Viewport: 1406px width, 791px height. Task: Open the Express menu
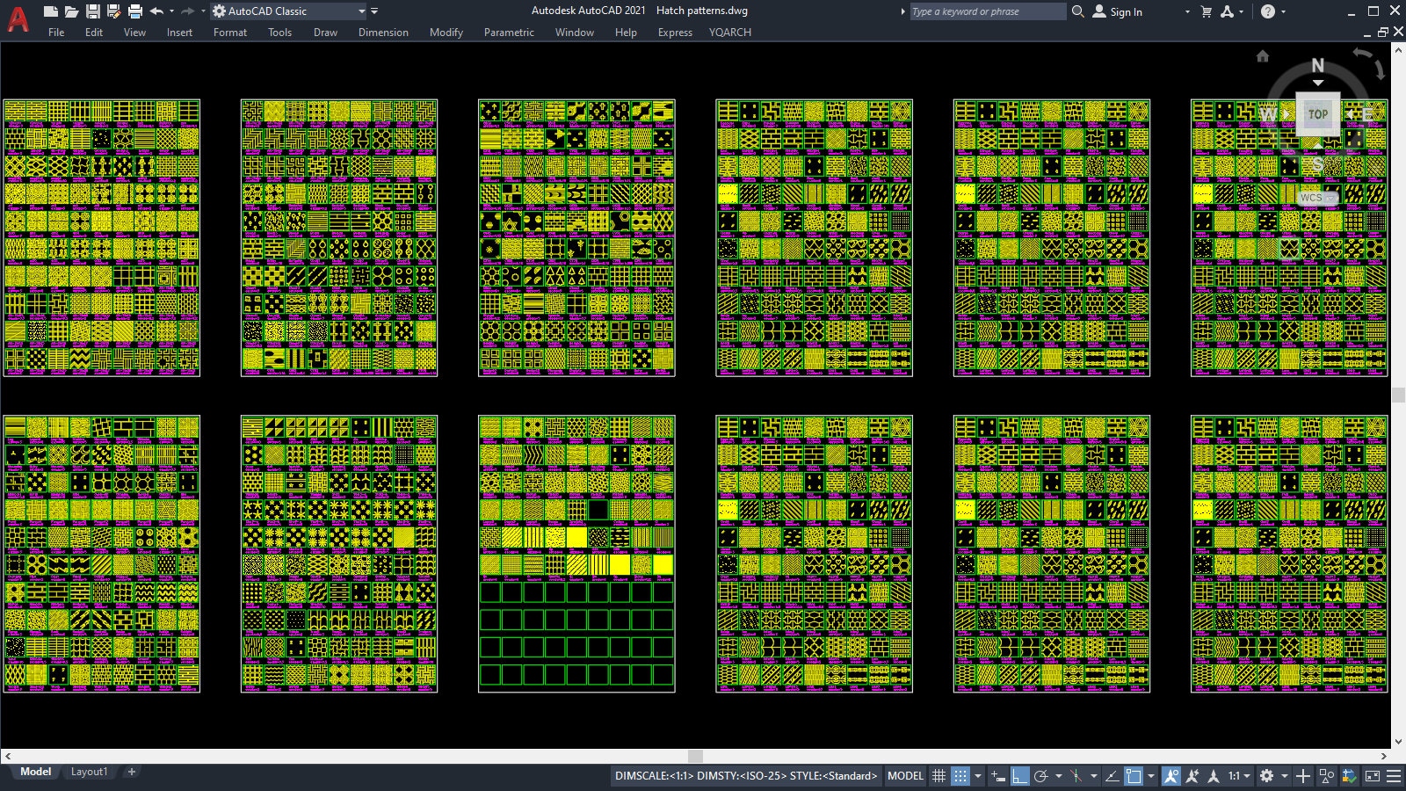(x=675, y=33)
